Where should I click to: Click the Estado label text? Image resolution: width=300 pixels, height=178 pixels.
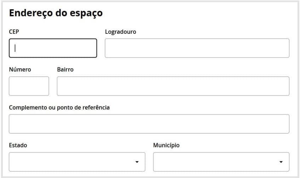click(x=18, y=145)
